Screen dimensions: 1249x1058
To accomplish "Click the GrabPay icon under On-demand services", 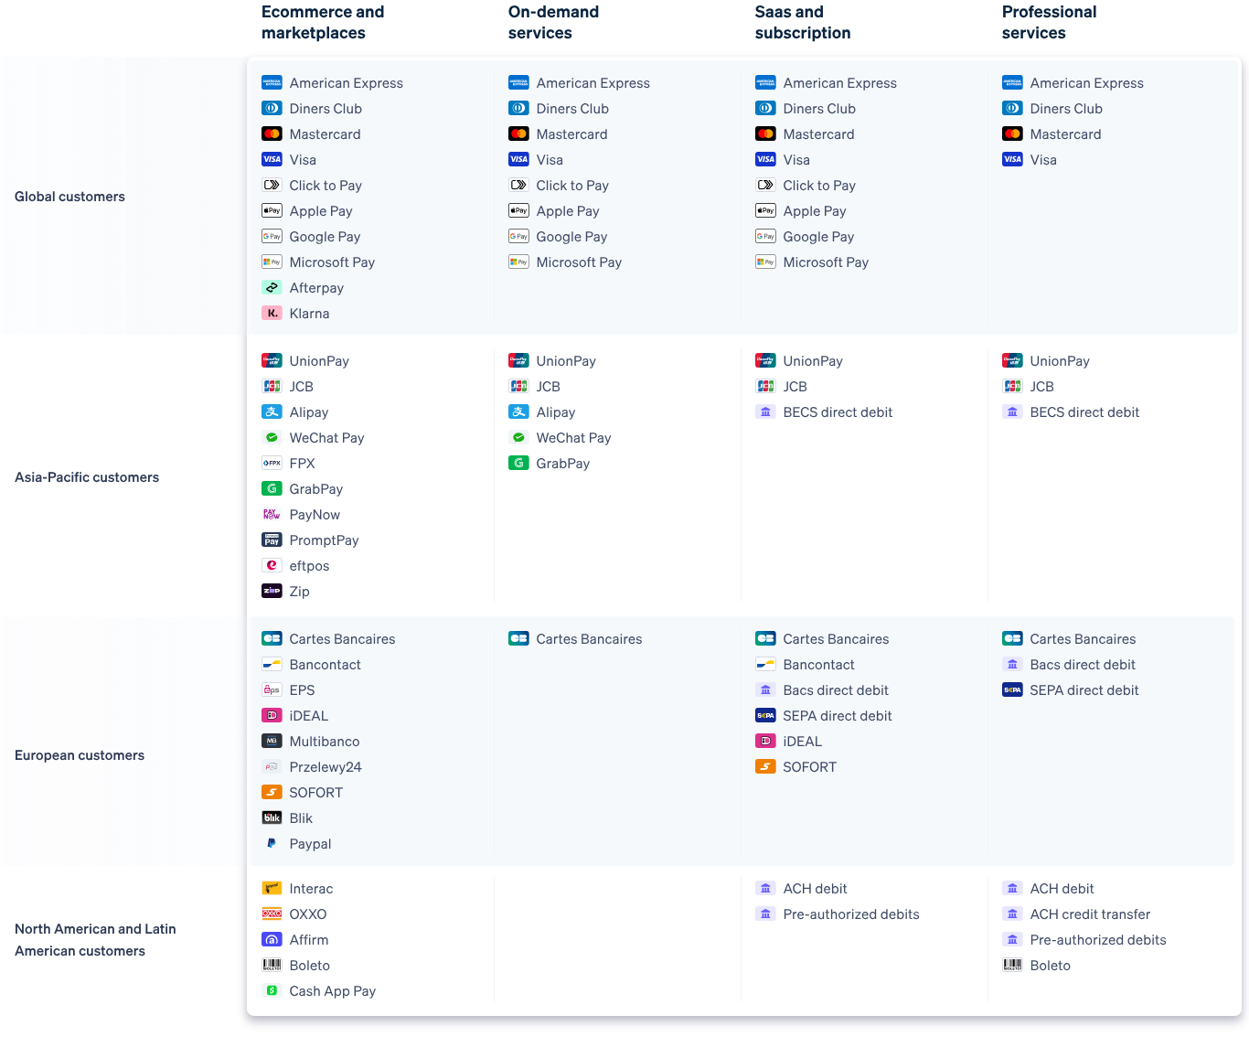I will point(518,463).
